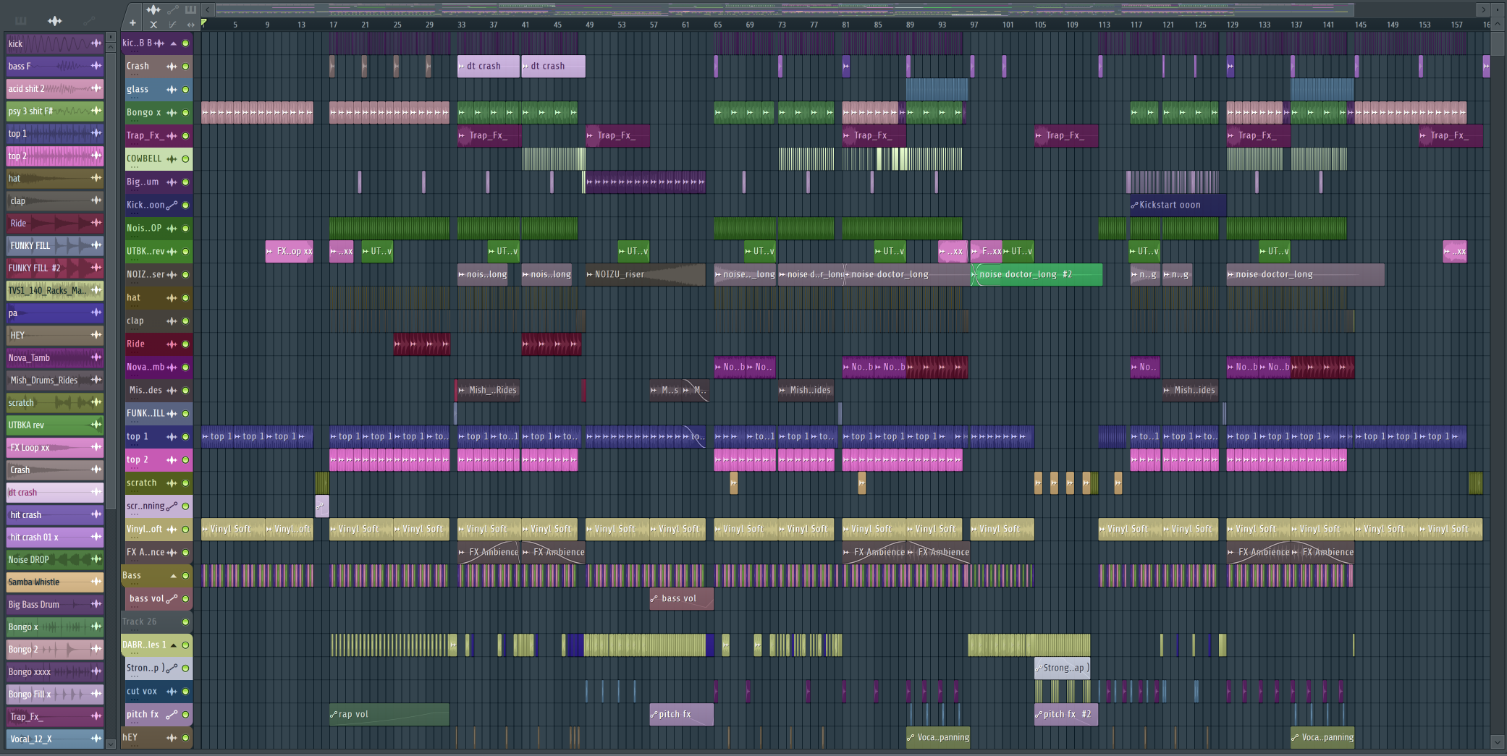Click the waveform icon on the Noise DROP picker item
This screenshot has height=756, width=1507.
[96, 559]
